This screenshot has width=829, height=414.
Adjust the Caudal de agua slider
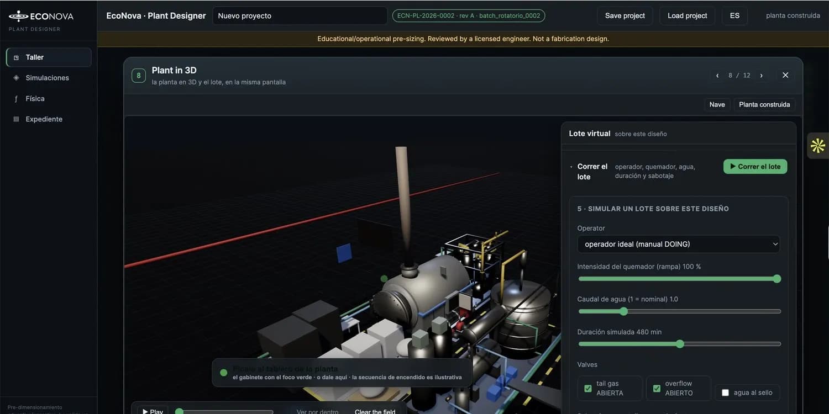coord(679,311)
